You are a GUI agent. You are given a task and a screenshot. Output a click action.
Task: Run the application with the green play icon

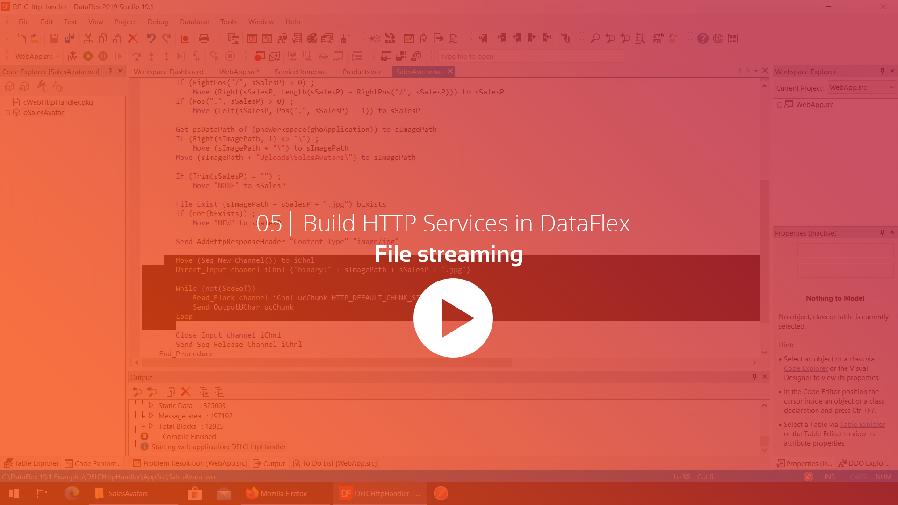88,56
